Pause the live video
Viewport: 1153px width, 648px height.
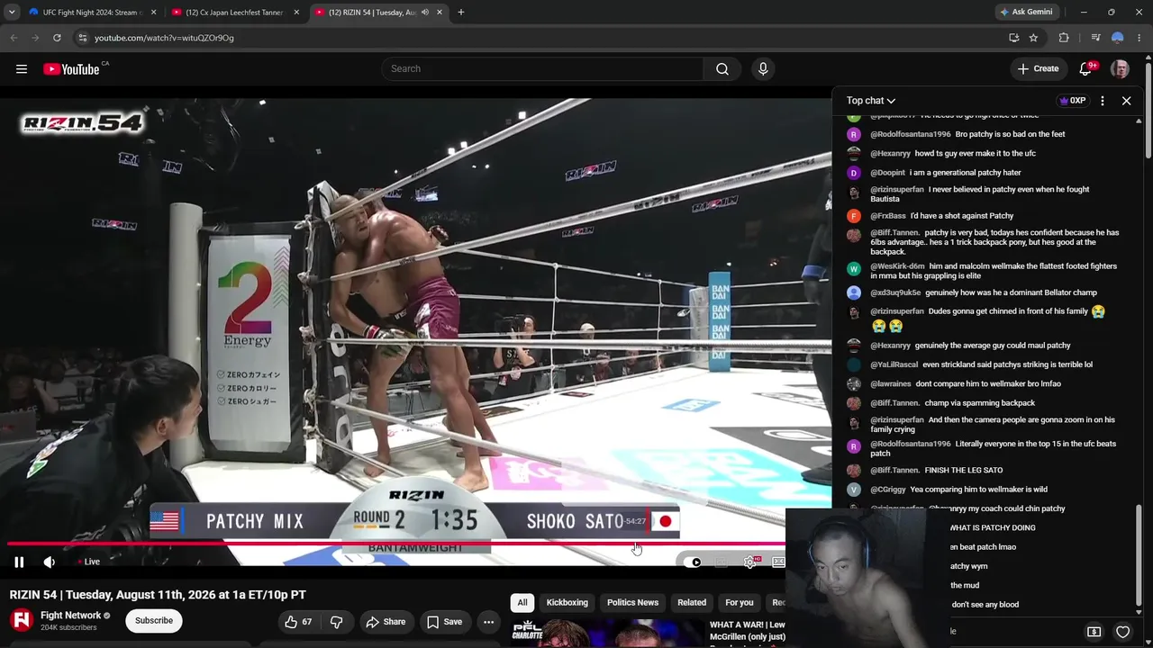[x=19, y=562]
